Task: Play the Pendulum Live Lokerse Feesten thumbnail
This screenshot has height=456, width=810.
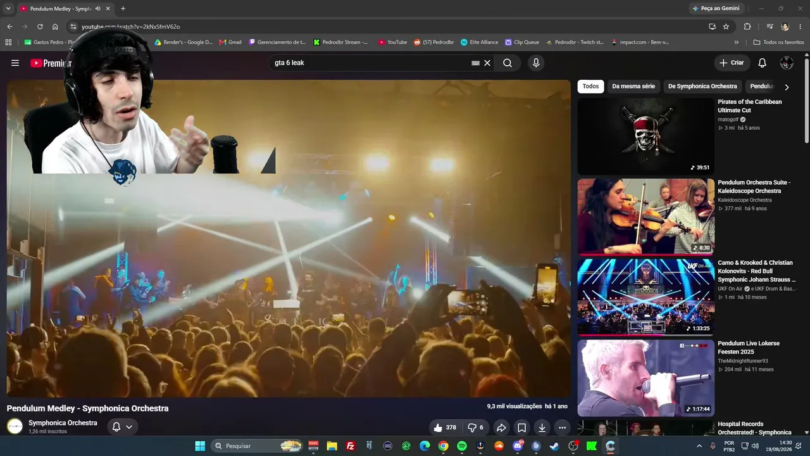Action: 645,377
